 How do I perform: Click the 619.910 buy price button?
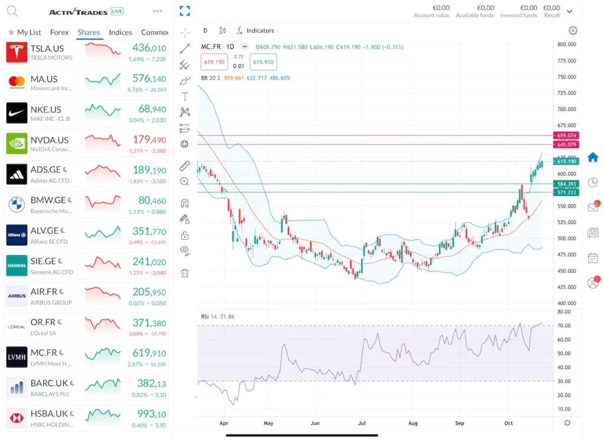[x=263, y=61]
